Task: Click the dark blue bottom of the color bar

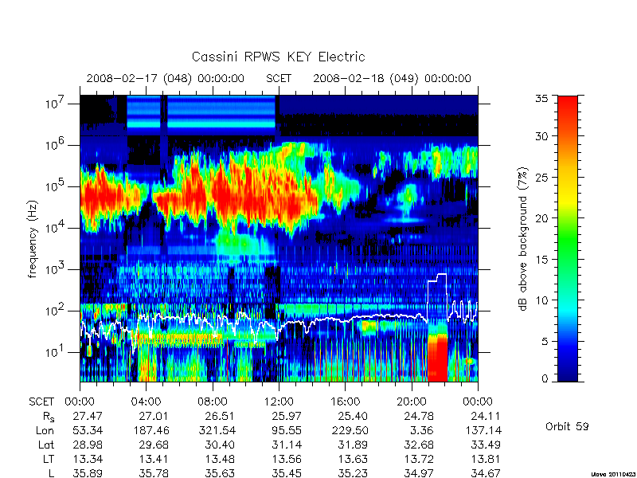Action: click(x=568, y=372)
